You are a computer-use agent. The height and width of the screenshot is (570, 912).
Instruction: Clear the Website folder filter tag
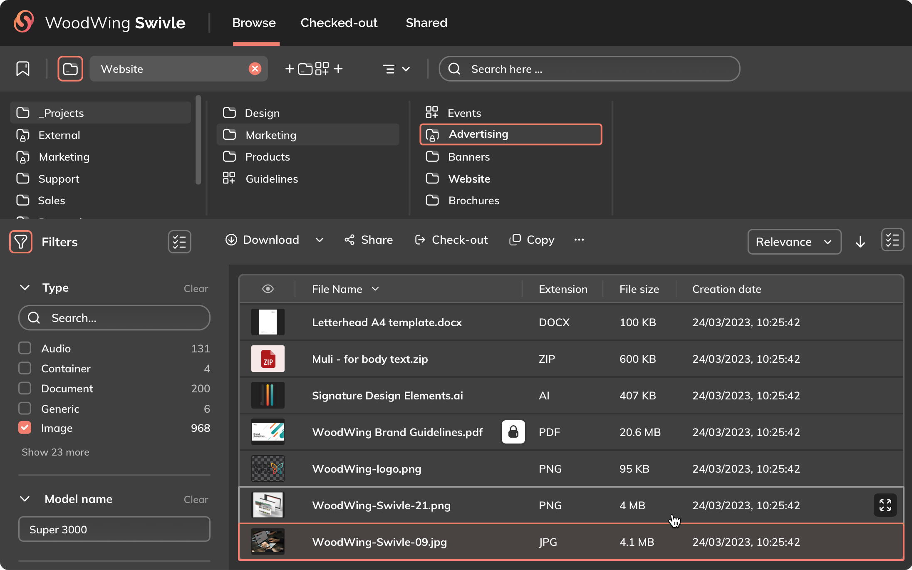point(255,69)
